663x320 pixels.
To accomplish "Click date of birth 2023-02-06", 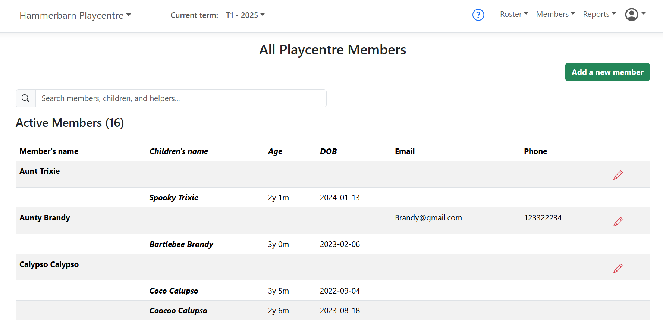I will (340, 244).
